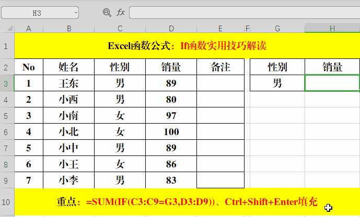This screenshot has width=360, height=217.
Task: Click the '姓名' header cell
Action: tap(68, 67)
